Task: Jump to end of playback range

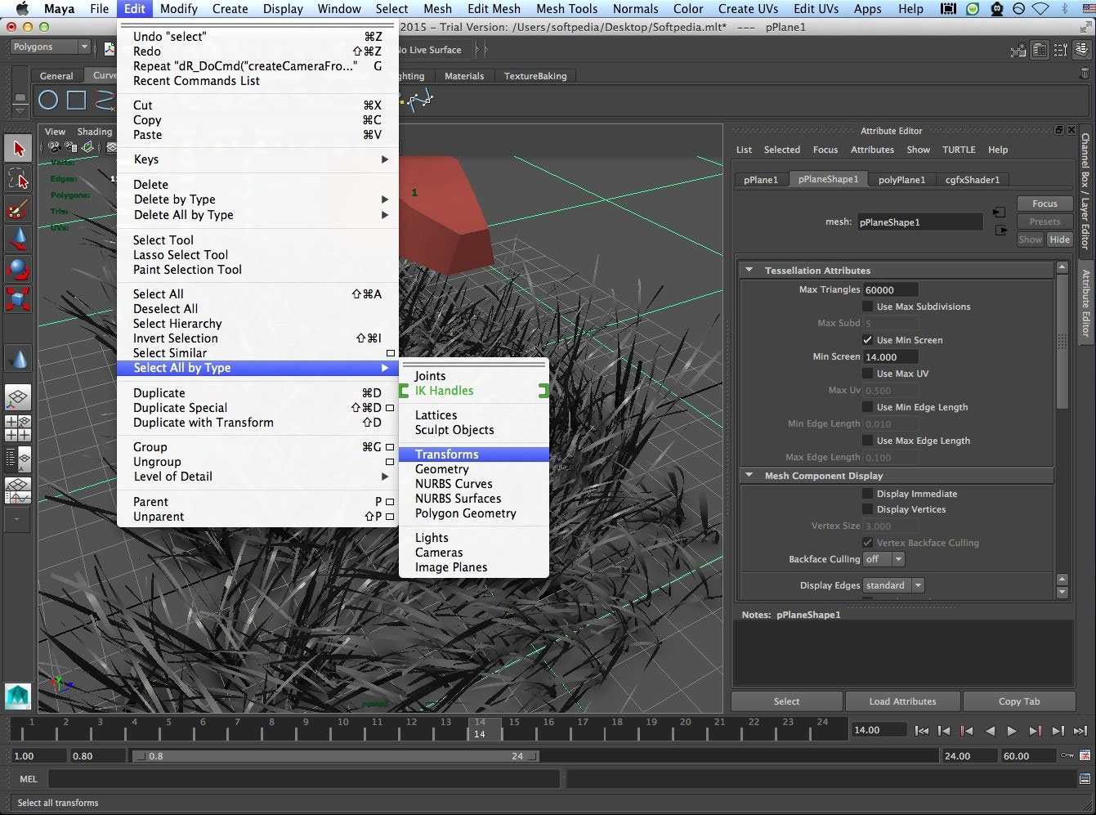Action: (x=1080, y=731)
